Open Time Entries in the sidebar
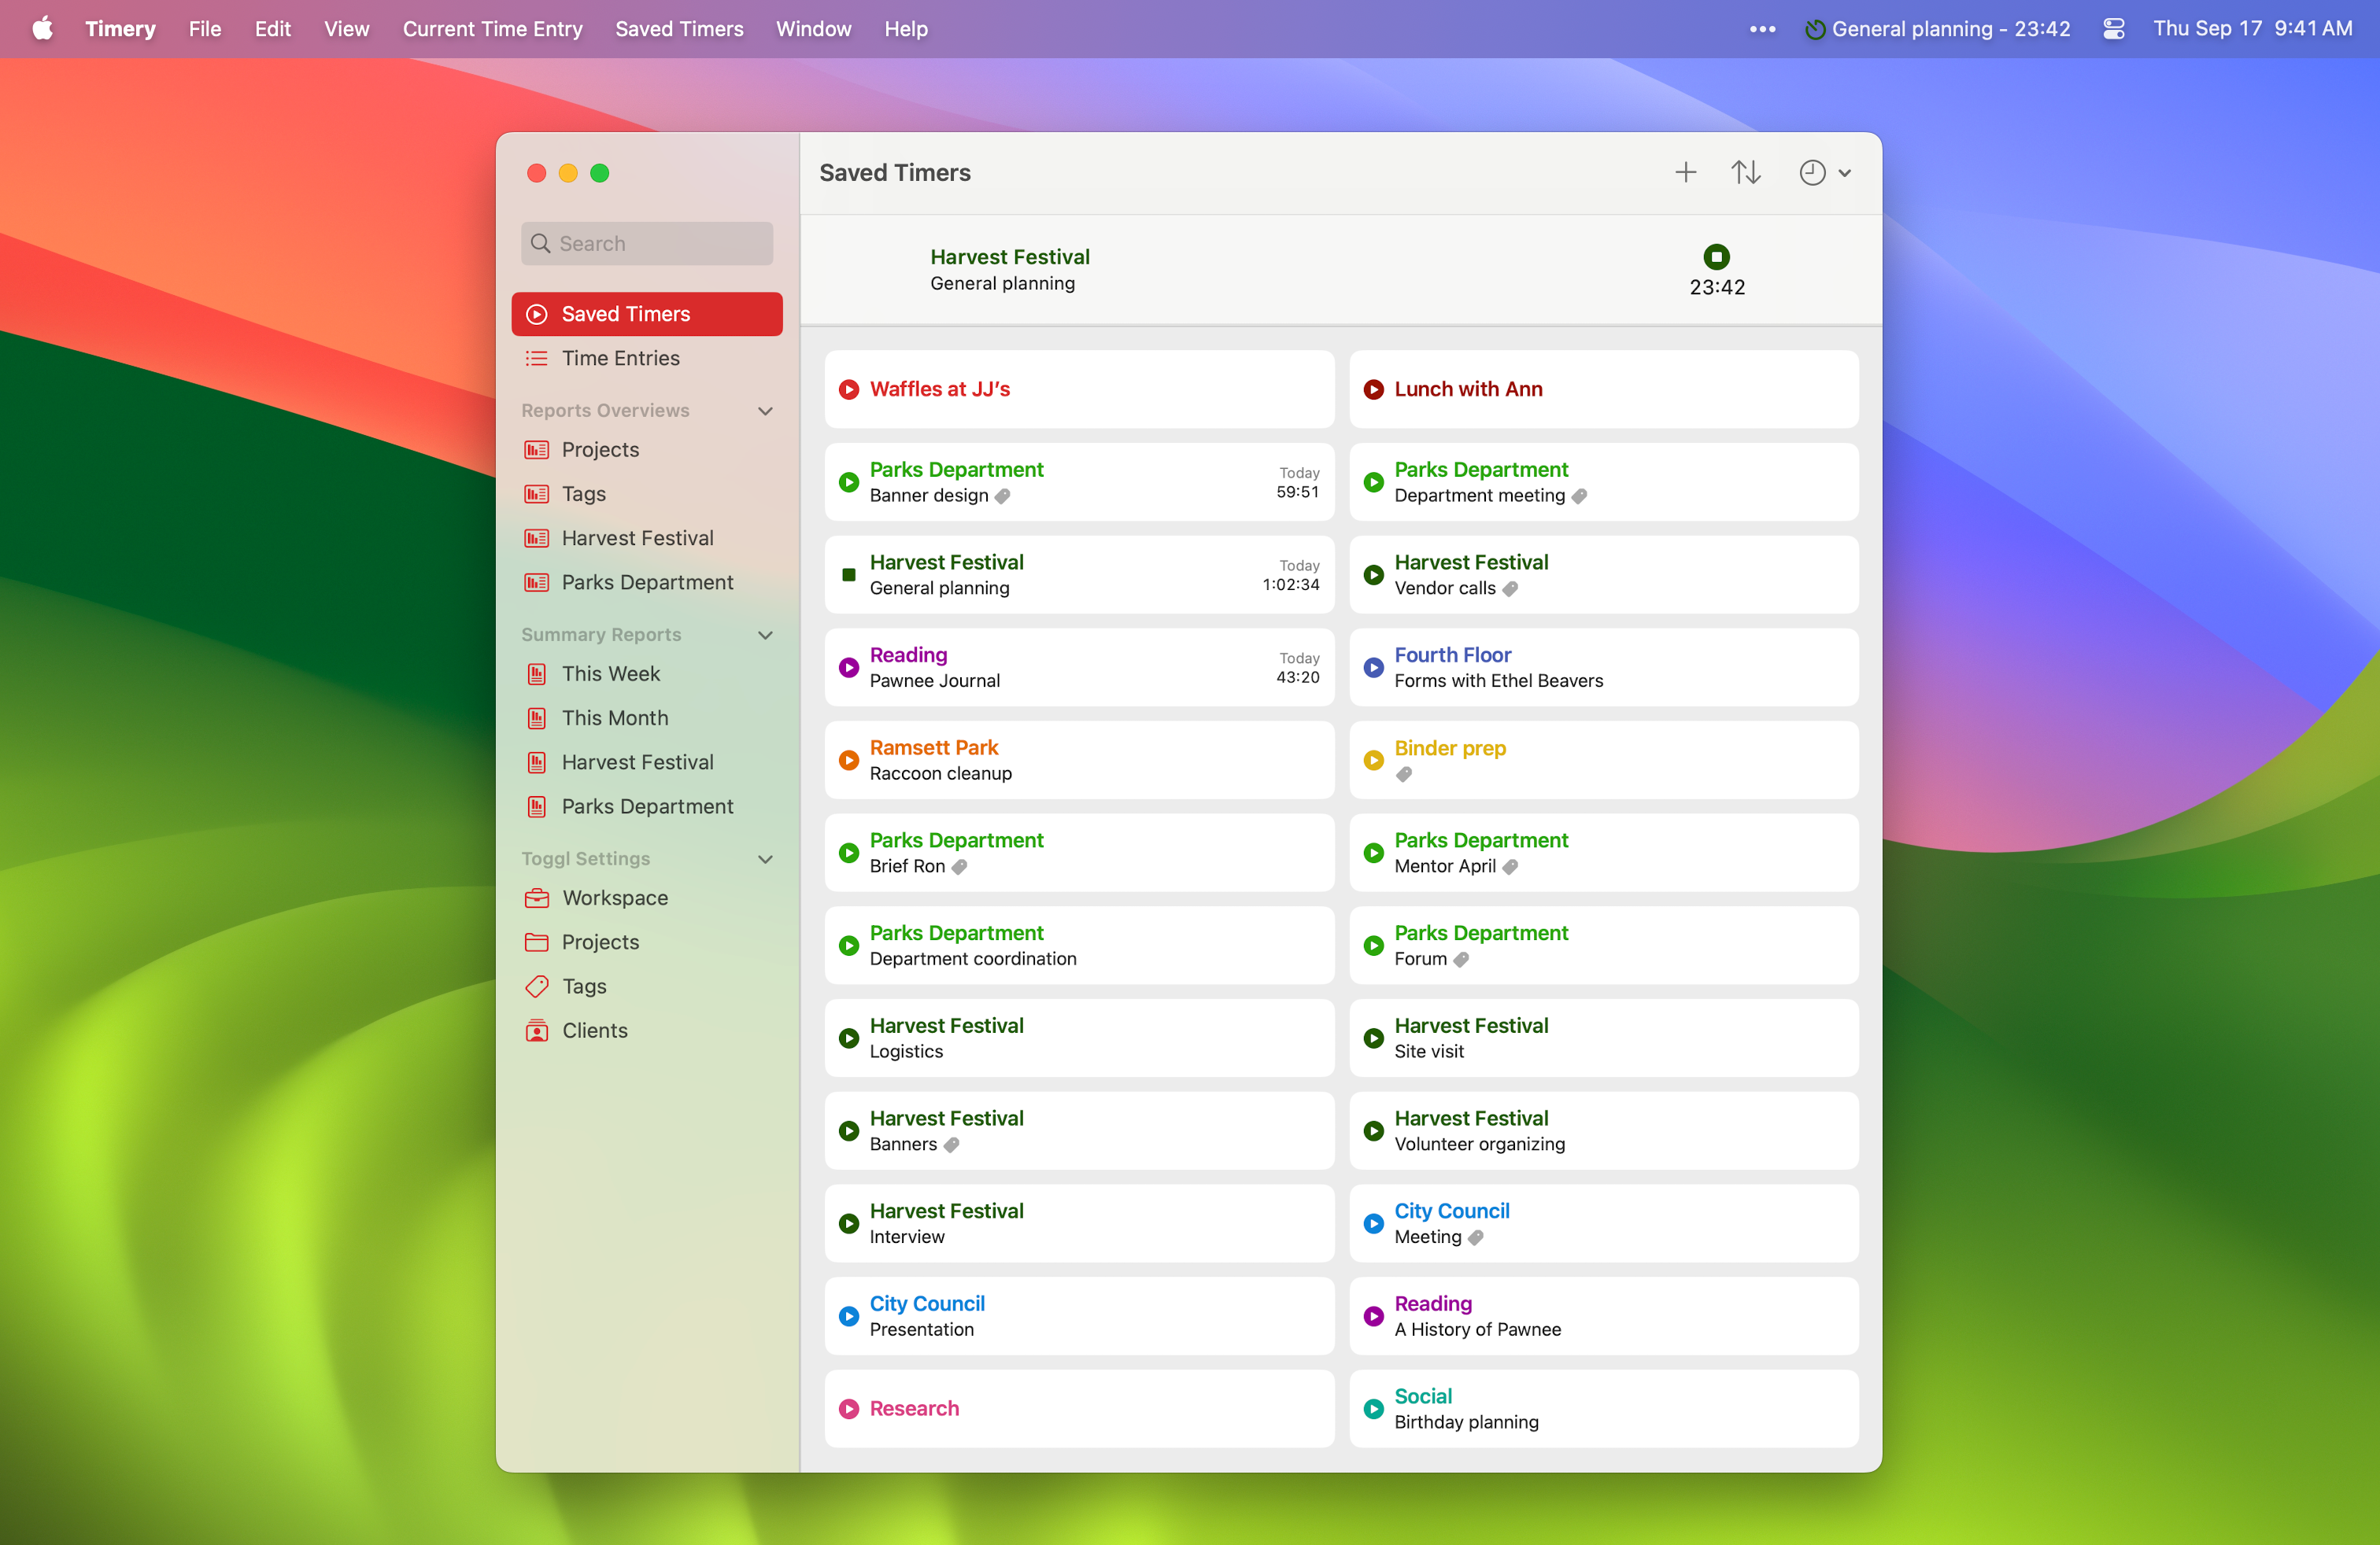This screenshot has height=1545, width=2380. point(647,358)
